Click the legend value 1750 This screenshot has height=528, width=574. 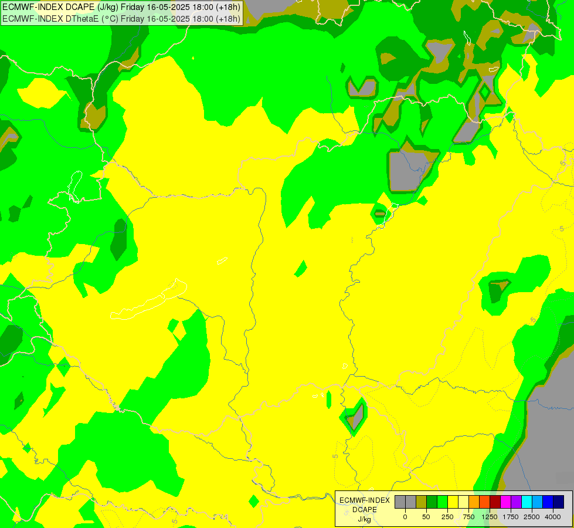[511, 517]
